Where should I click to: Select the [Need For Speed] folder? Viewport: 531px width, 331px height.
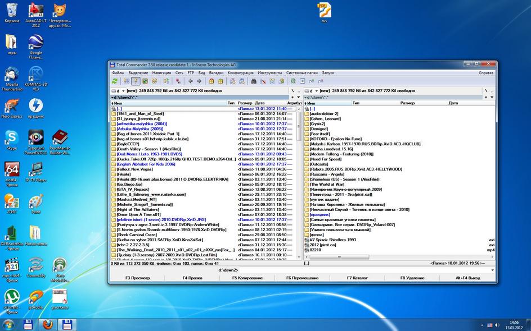click(x=326, y=159)
